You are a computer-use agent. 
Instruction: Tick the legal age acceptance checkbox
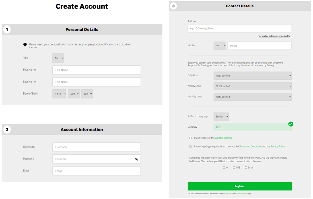191,147
